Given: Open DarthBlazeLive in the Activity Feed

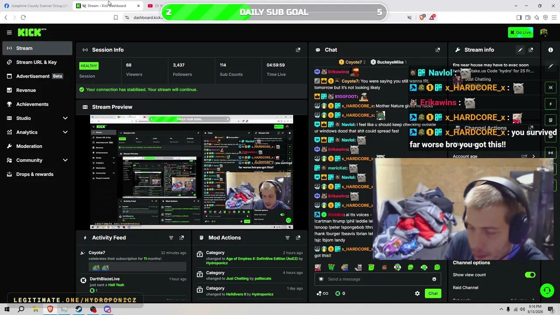Looking at the screenshot, I should tap(105, 279).
